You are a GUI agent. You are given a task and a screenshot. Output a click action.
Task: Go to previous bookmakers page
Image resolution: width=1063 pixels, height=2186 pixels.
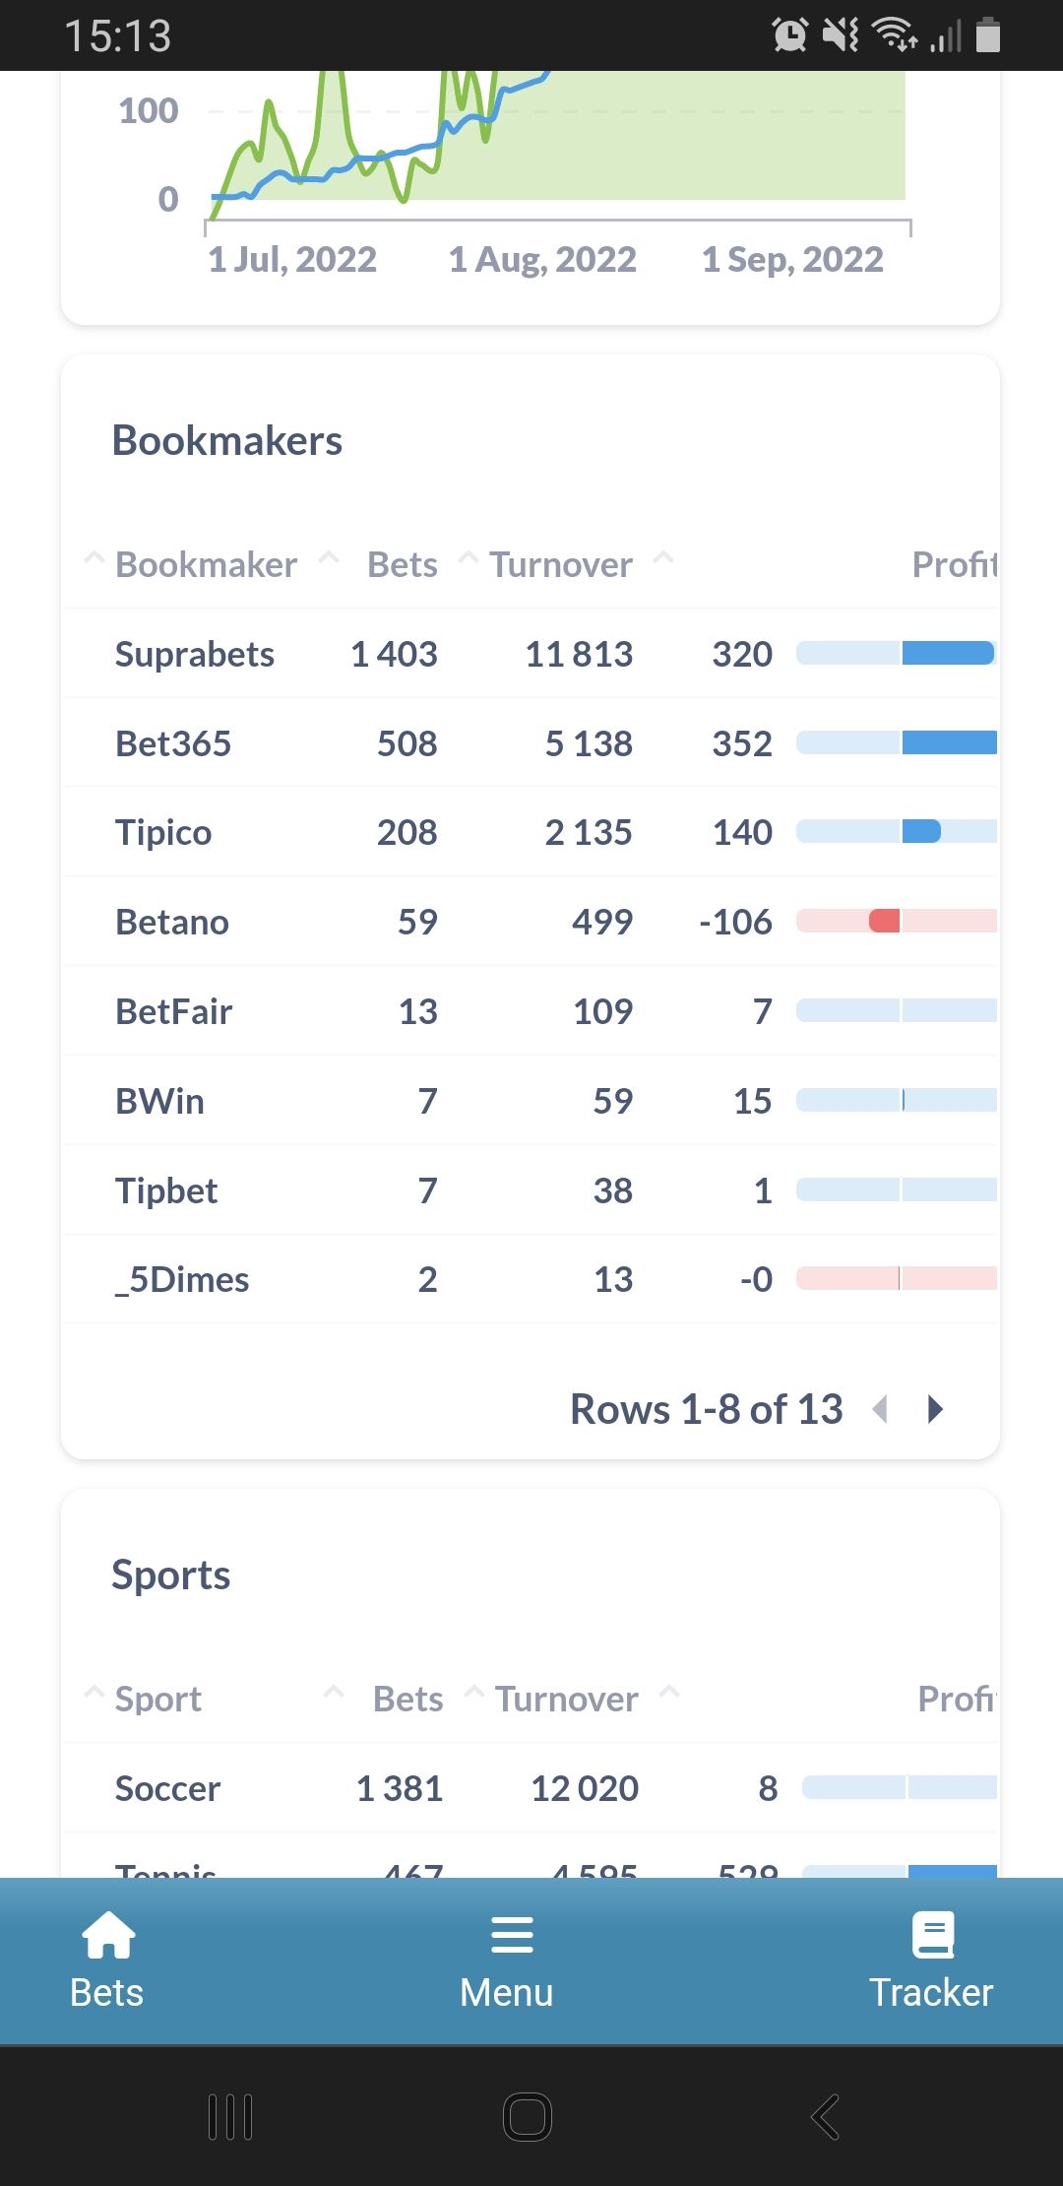[881, 1410]
